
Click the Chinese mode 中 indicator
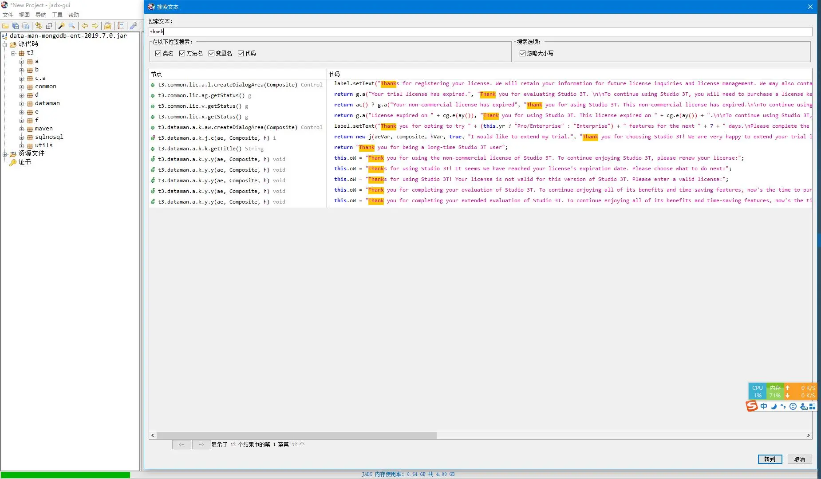[x=764, y=406]
